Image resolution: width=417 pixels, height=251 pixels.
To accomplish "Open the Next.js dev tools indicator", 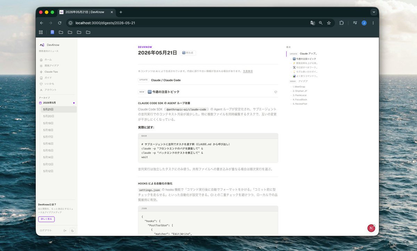I will [x=371, y=228].
